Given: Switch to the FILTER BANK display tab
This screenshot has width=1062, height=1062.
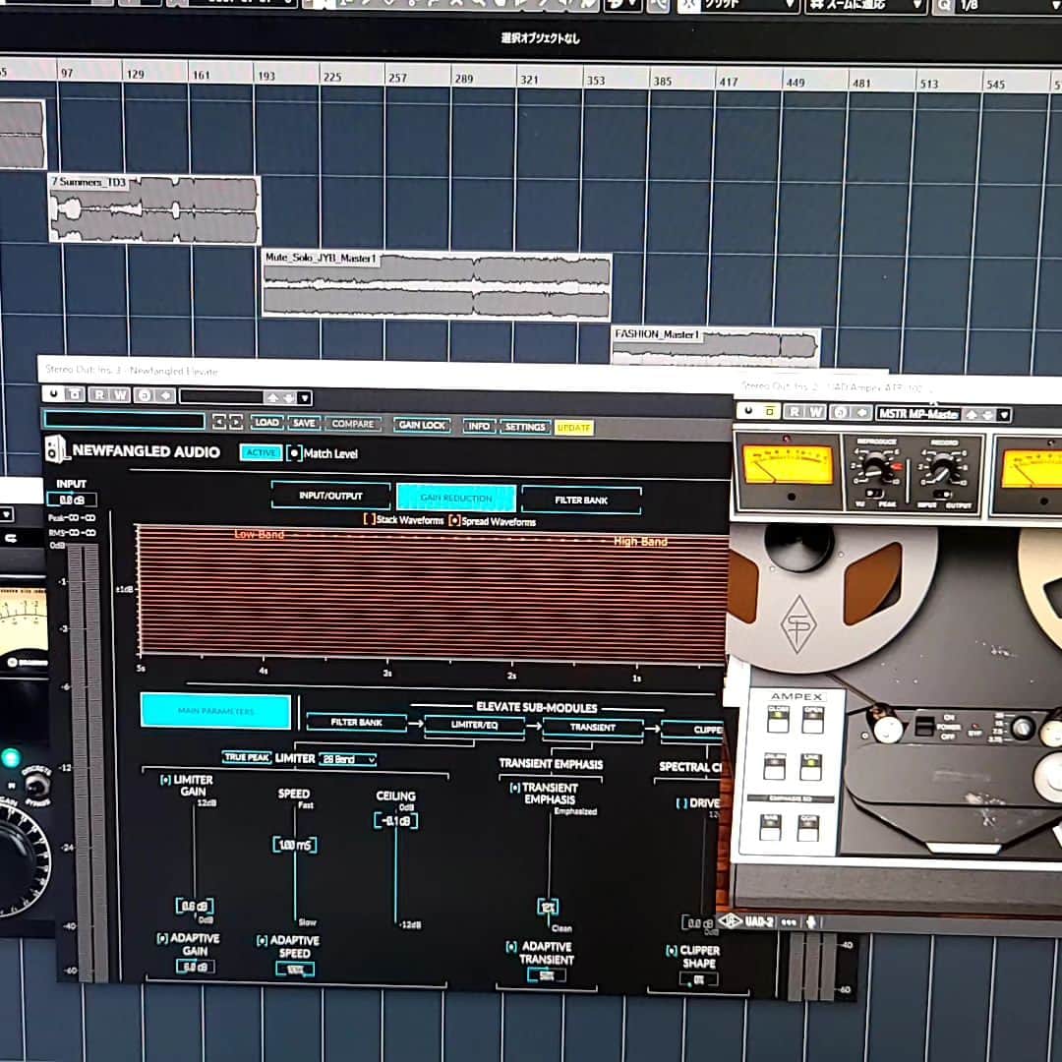Looking at the screenshot, I should pos(581,500).
